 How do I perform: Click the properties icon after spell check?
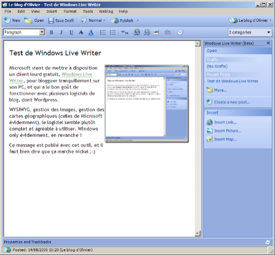pyautogui.click(x=180, y=32)
